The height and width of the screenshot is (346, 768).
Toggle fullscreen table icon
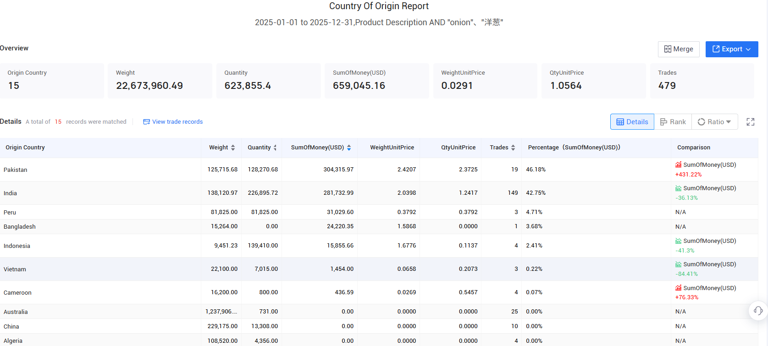751,122
